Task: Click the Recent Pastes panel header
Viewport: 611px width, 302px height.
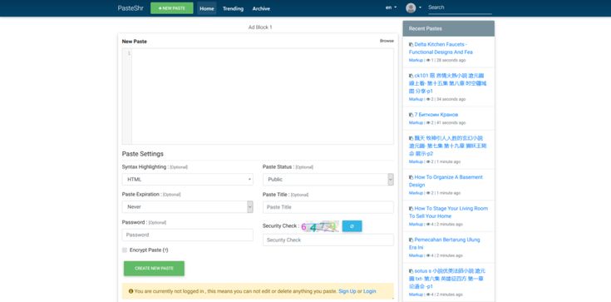Action: point(449,28)
